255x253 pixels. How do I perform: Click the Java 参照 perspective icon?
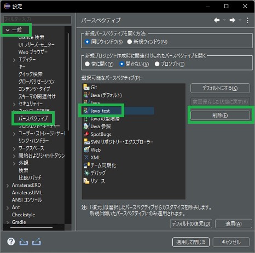coord(86,127)
